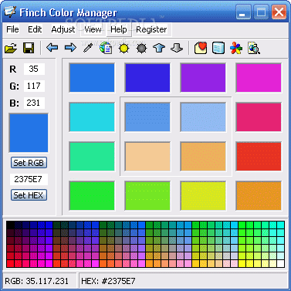The height and width of the screenshot is (291, 291).
Task: Click the magnifier search document icon
Action: 254,48
